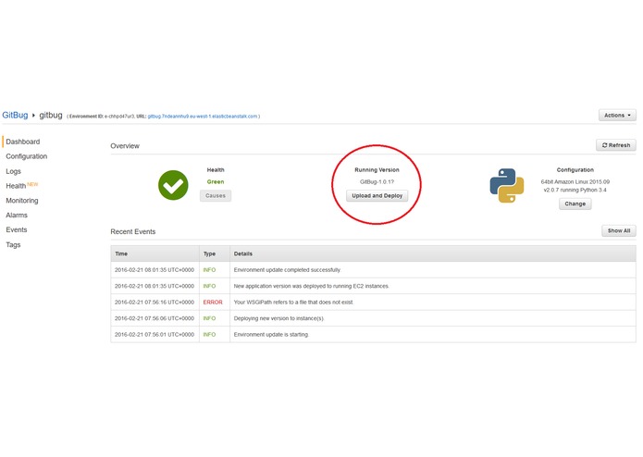643x457 pixels.
Task: Click the 07:56:01 timestamp cell
Action: pyautogui.click(x=155, y=335)
